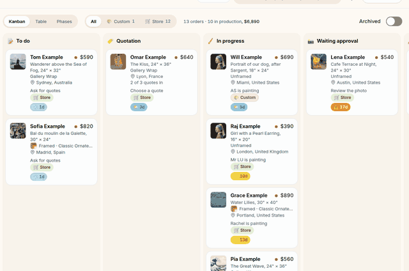Image resolution: width=409 pixels, height=271 pixels.
Task: Click 17d warning badge on Lena Example
Action: tap(341, 107)
